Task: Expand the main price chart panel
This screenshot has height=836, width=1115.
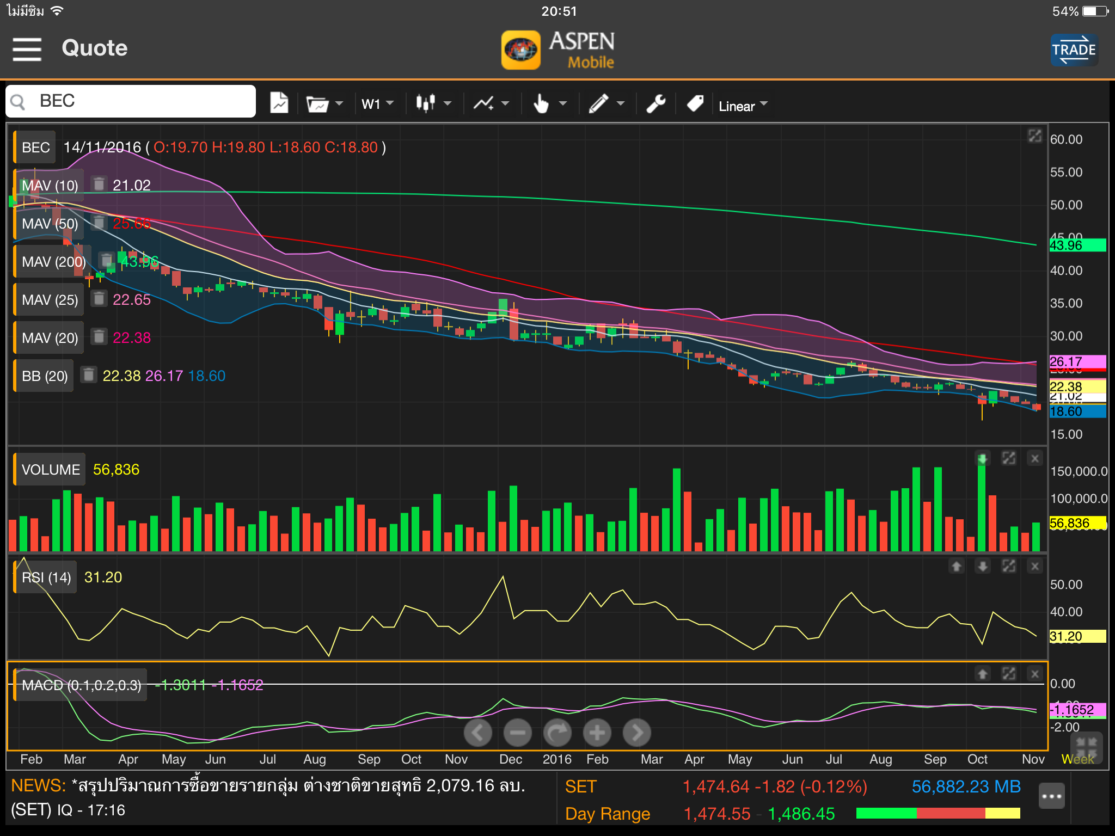Action: 1034,136
